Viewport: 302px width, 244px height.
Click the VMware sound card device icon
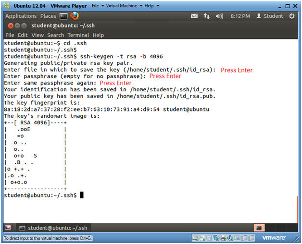pos(230,238)
